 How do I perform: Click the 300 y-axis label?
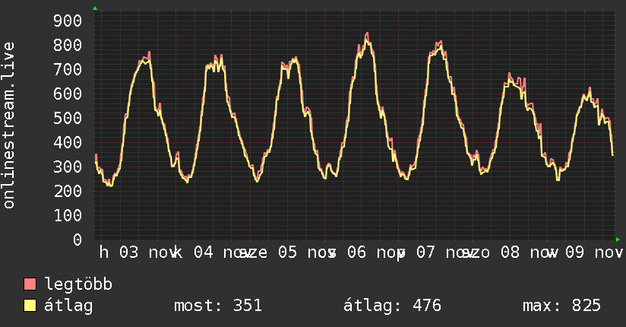pyautogui.click(x=68, y=167)
